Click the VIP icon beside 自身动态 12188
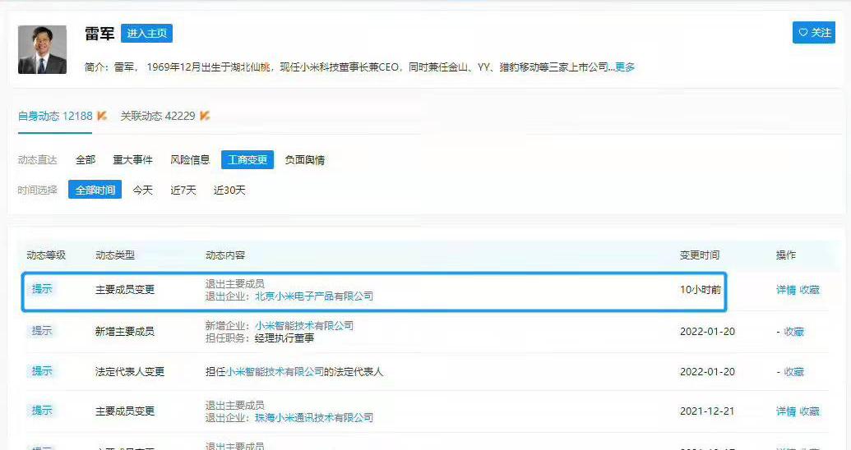Viewport: 851px width, 450px height. [x=101, y=116]
